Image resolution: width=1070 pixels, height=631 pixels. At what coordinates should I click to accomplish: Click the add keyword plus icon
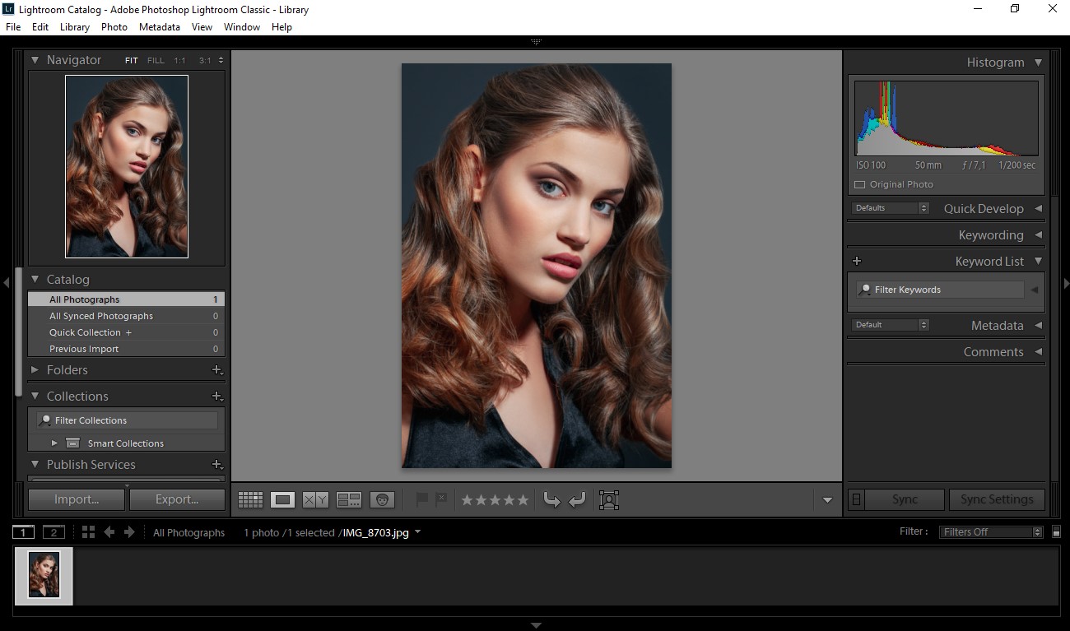click(856, 261)
